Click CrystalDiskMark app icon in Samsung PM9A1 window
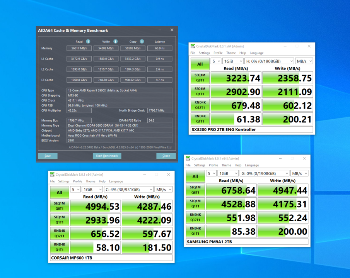Image resolution: width=350 pixels, height=278 pixels. click(188, 158)
